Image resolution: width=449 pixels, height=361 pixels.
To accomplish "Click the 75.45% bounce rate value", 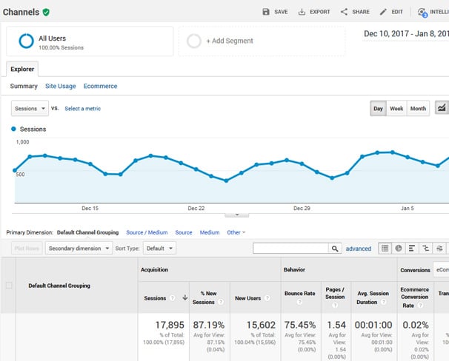I will (300, 325).
